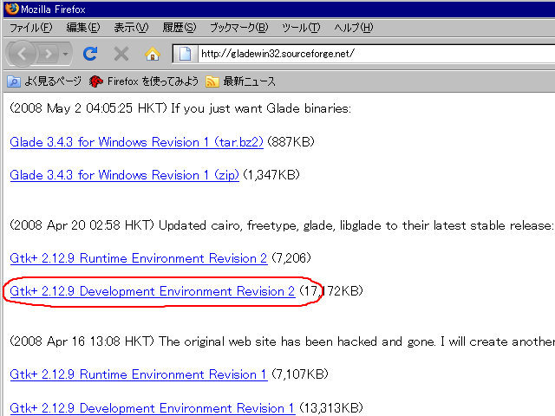Open the navigation history dropdown arrow
This screenshot has width=555, height=416.
click(x=66, y=54)
